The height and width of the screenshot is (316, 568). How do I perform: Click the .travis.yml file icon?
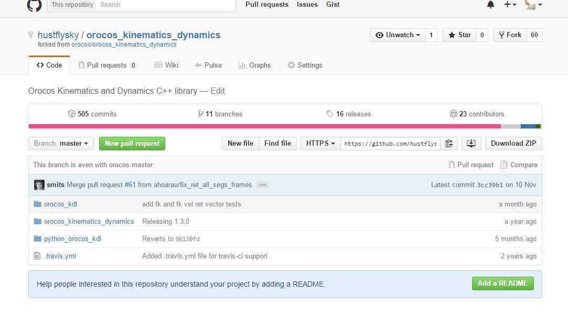pos(37,256)
